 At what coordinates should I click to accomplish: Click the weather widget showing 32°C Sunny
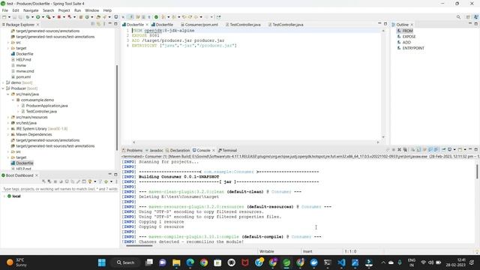16,262
